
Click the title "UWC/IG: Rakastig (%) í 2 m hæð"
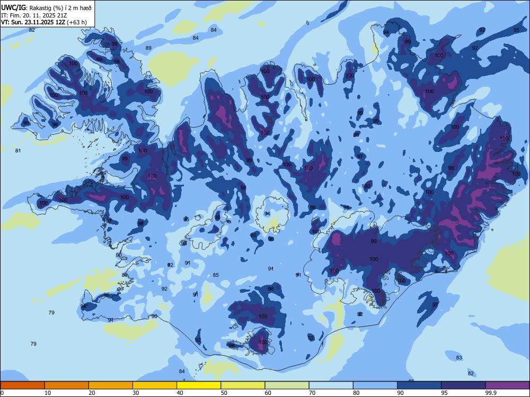pos(46,8)
